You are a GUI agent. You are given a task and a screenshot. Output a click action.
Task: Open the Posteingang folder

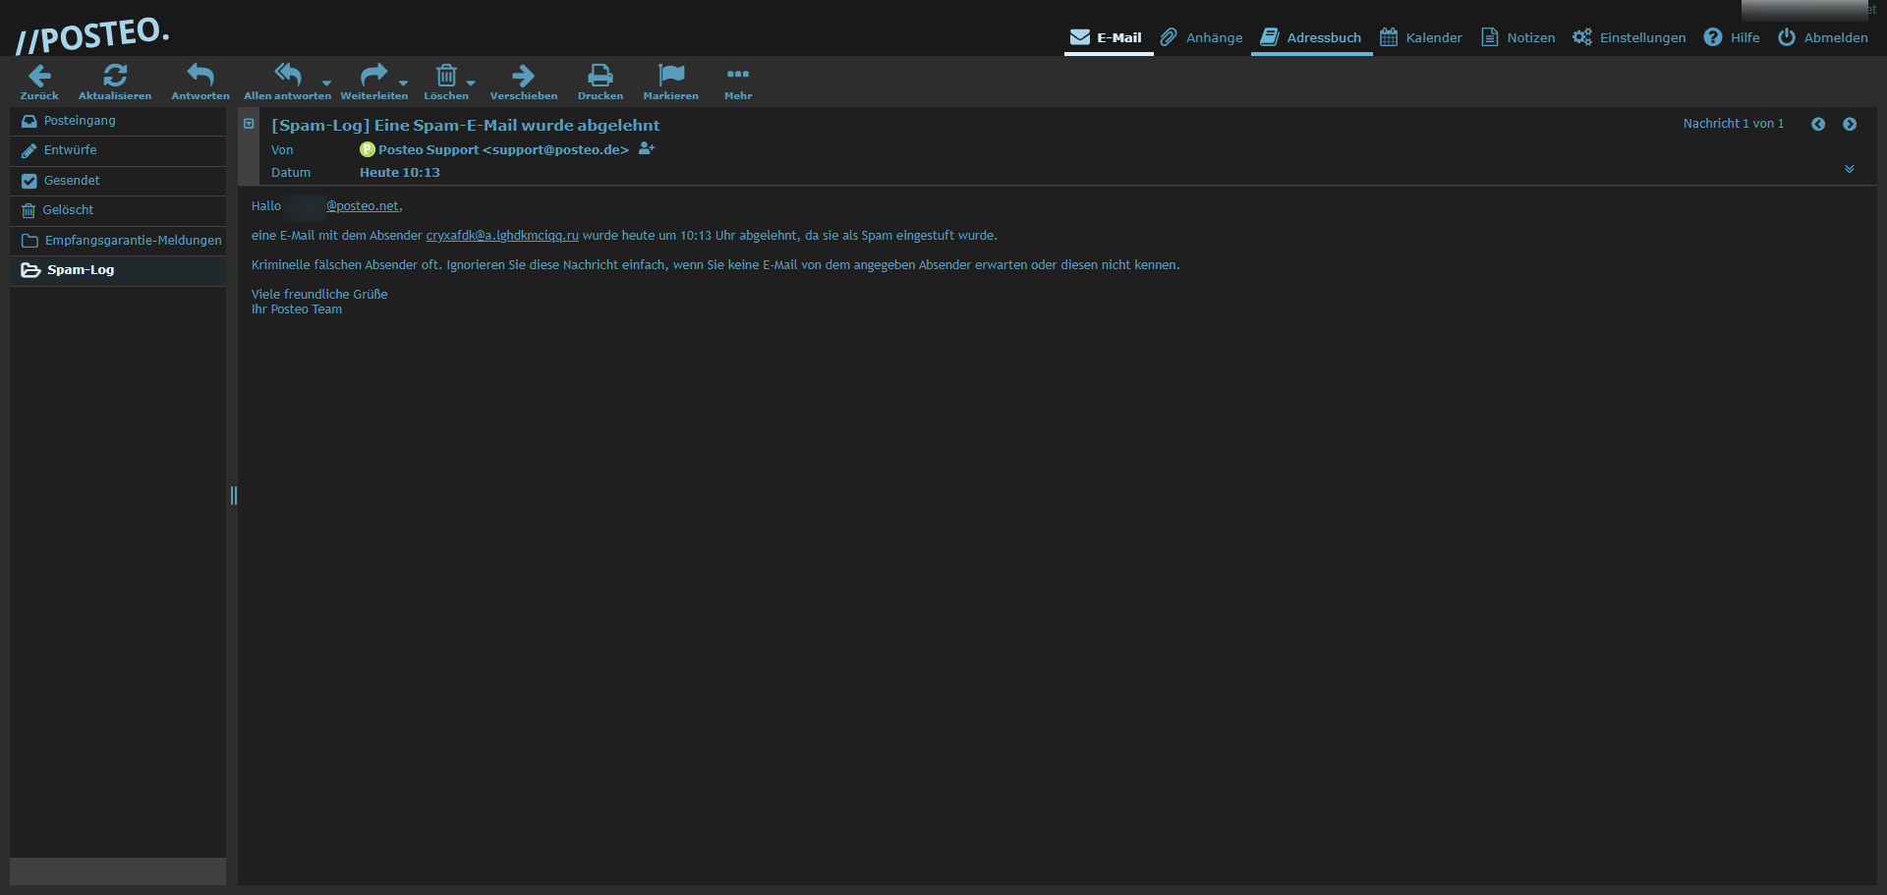pos(80,121)
